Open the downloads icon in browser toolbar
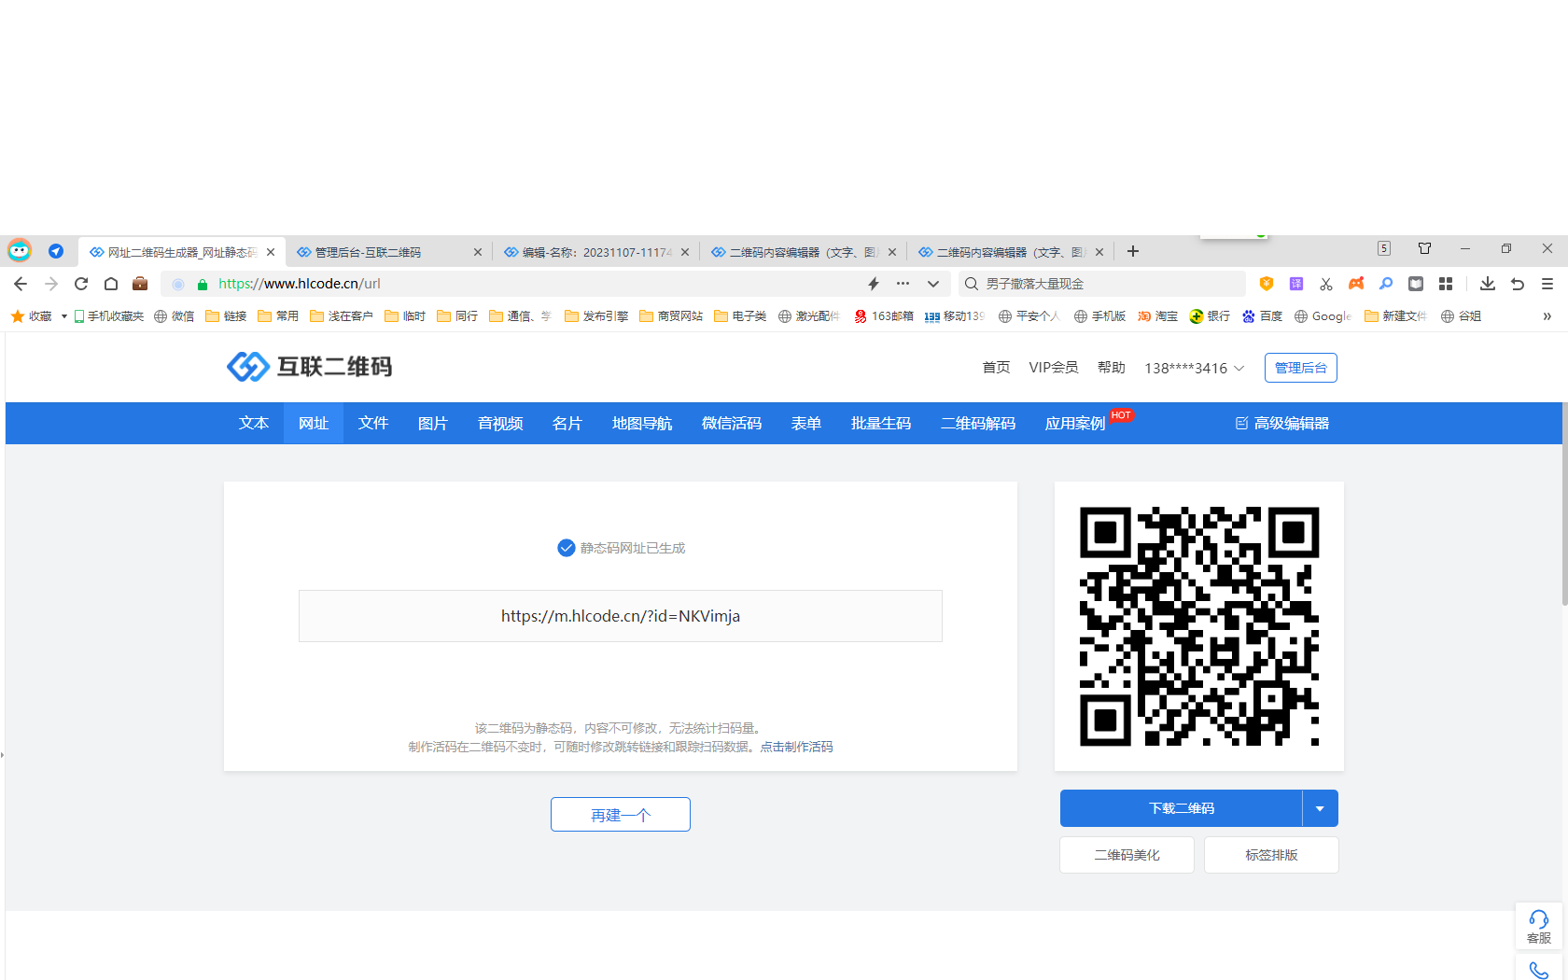The width and height of the screenshot is (1568, 980). click(x=1488, y=284)
